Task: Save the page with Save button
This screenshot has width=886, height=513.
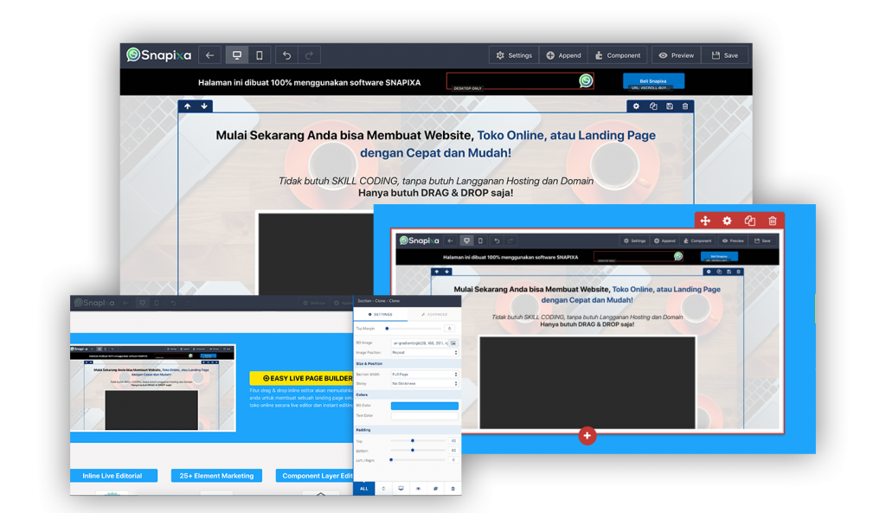Action: [725, 55]
